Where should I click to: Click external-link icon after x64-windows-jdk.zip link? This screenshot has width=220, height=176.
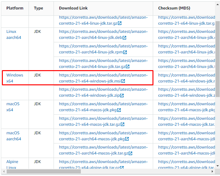pos(122,95)
